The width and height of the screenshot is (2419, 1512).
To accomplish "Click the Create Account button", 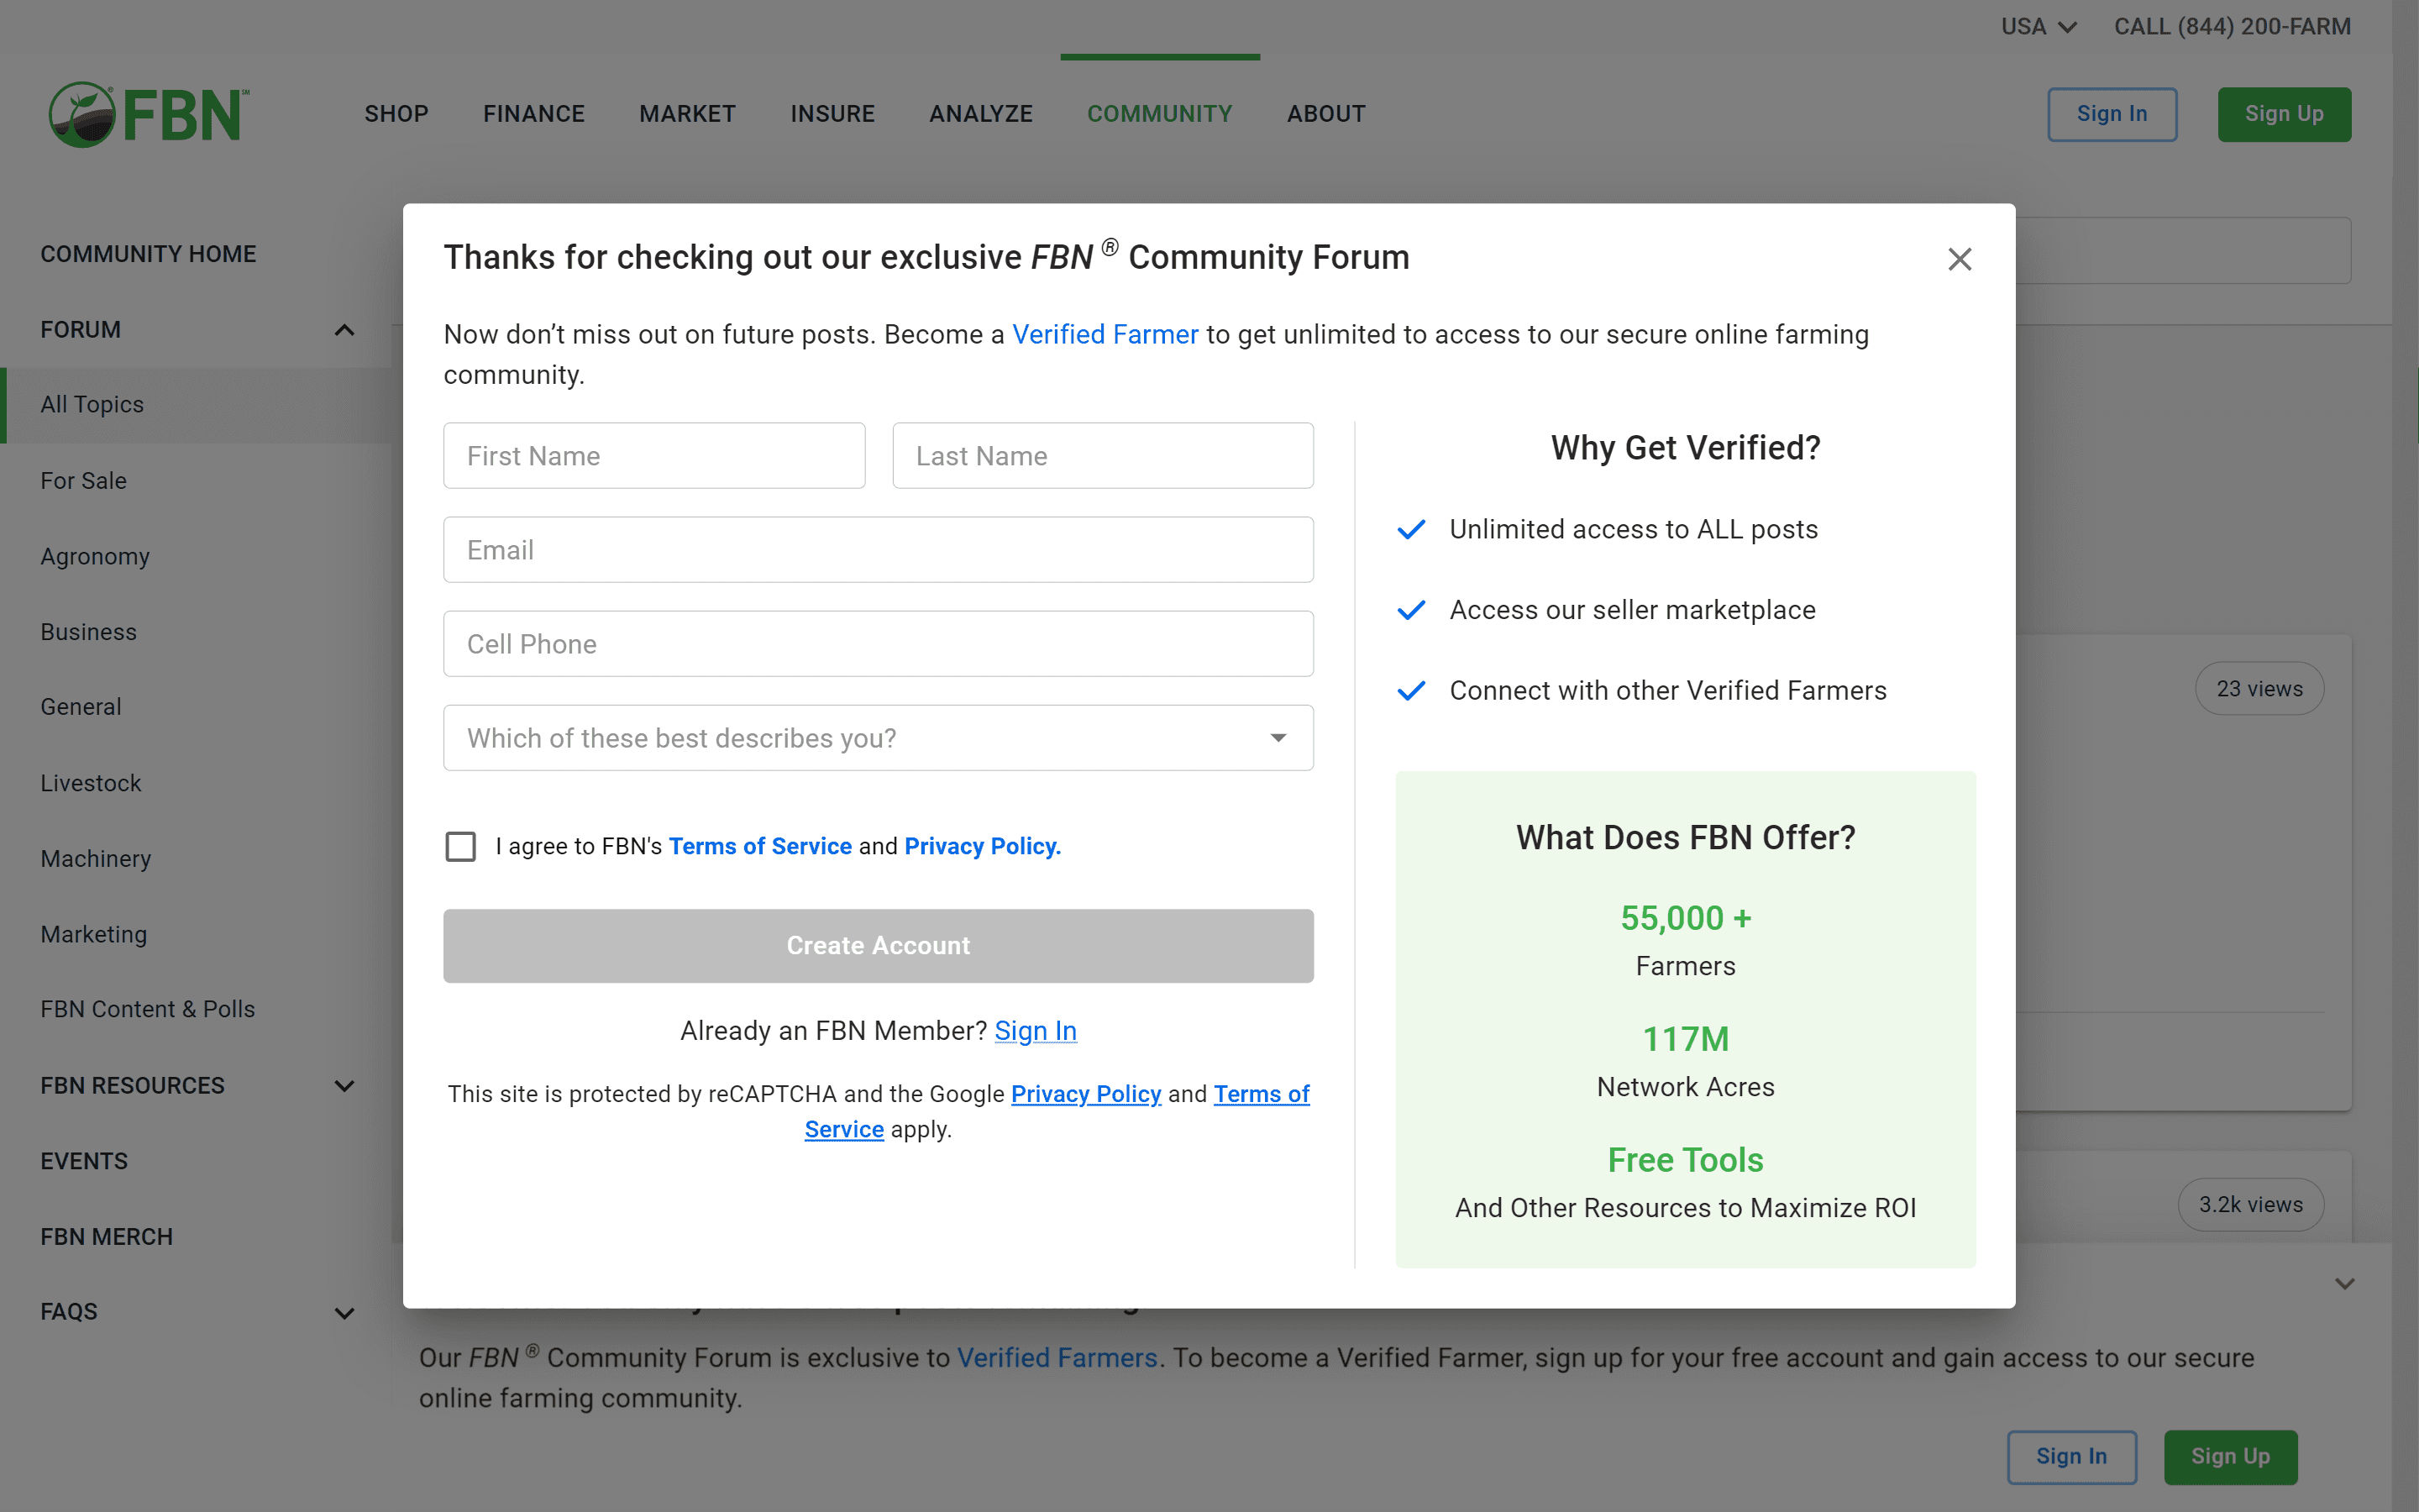I will coord(878,945).
